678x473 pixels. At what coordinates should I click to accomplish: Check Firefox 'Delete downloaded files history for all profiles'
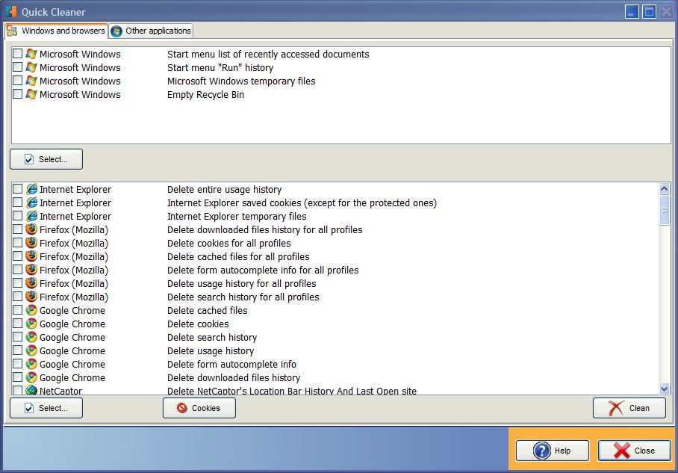(x=17, y=229)
